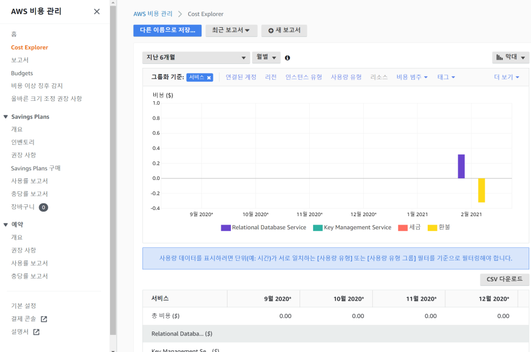This screenshot has height=352, width=531.
Task: Group by 연결된 계정
Action: (x=241, y=78)
